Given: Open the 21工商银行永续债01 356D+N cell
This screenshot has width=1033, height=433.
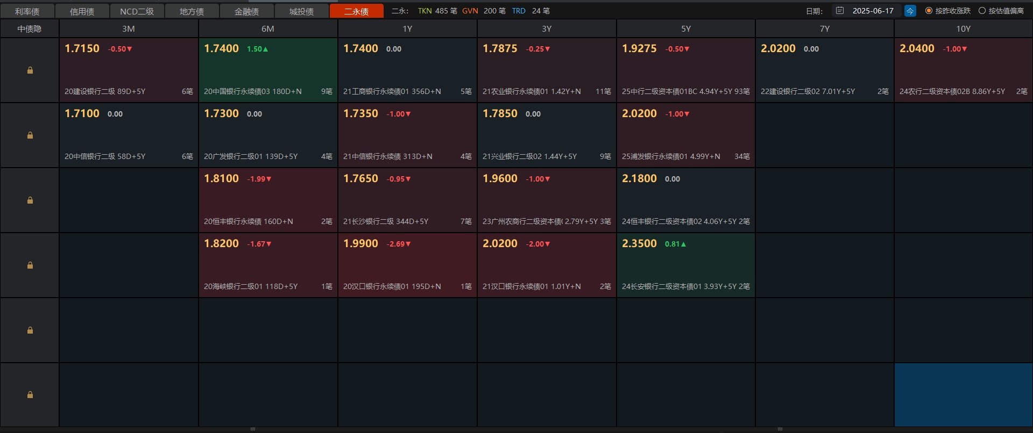Looking at the screenshot, I should point(407,70).
